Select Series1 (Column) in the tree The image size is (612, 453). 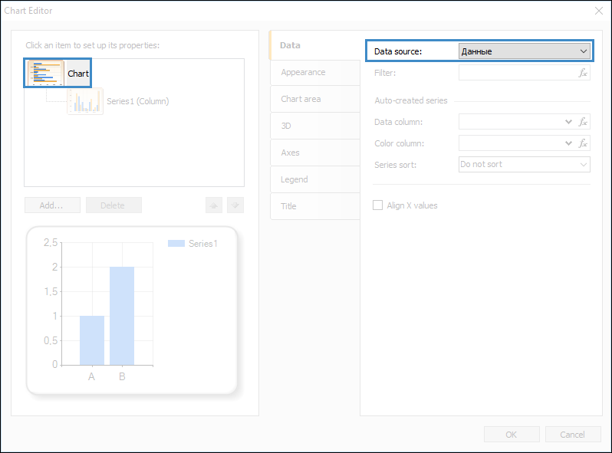(137, 101)
